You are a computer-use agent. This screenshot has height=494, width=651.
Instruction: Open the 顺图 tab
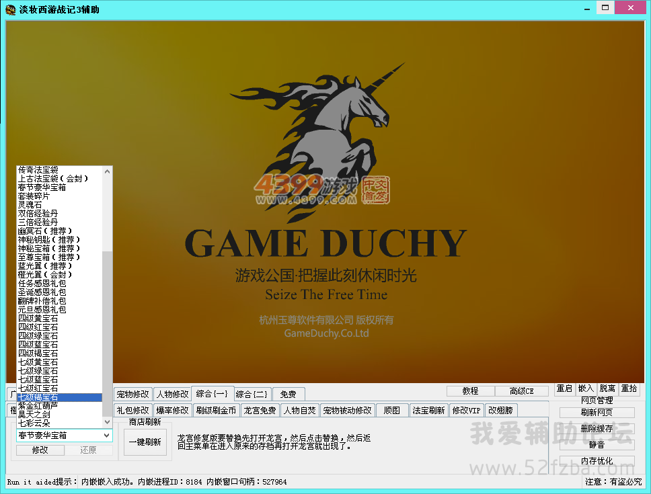click(x=392, y=410)
